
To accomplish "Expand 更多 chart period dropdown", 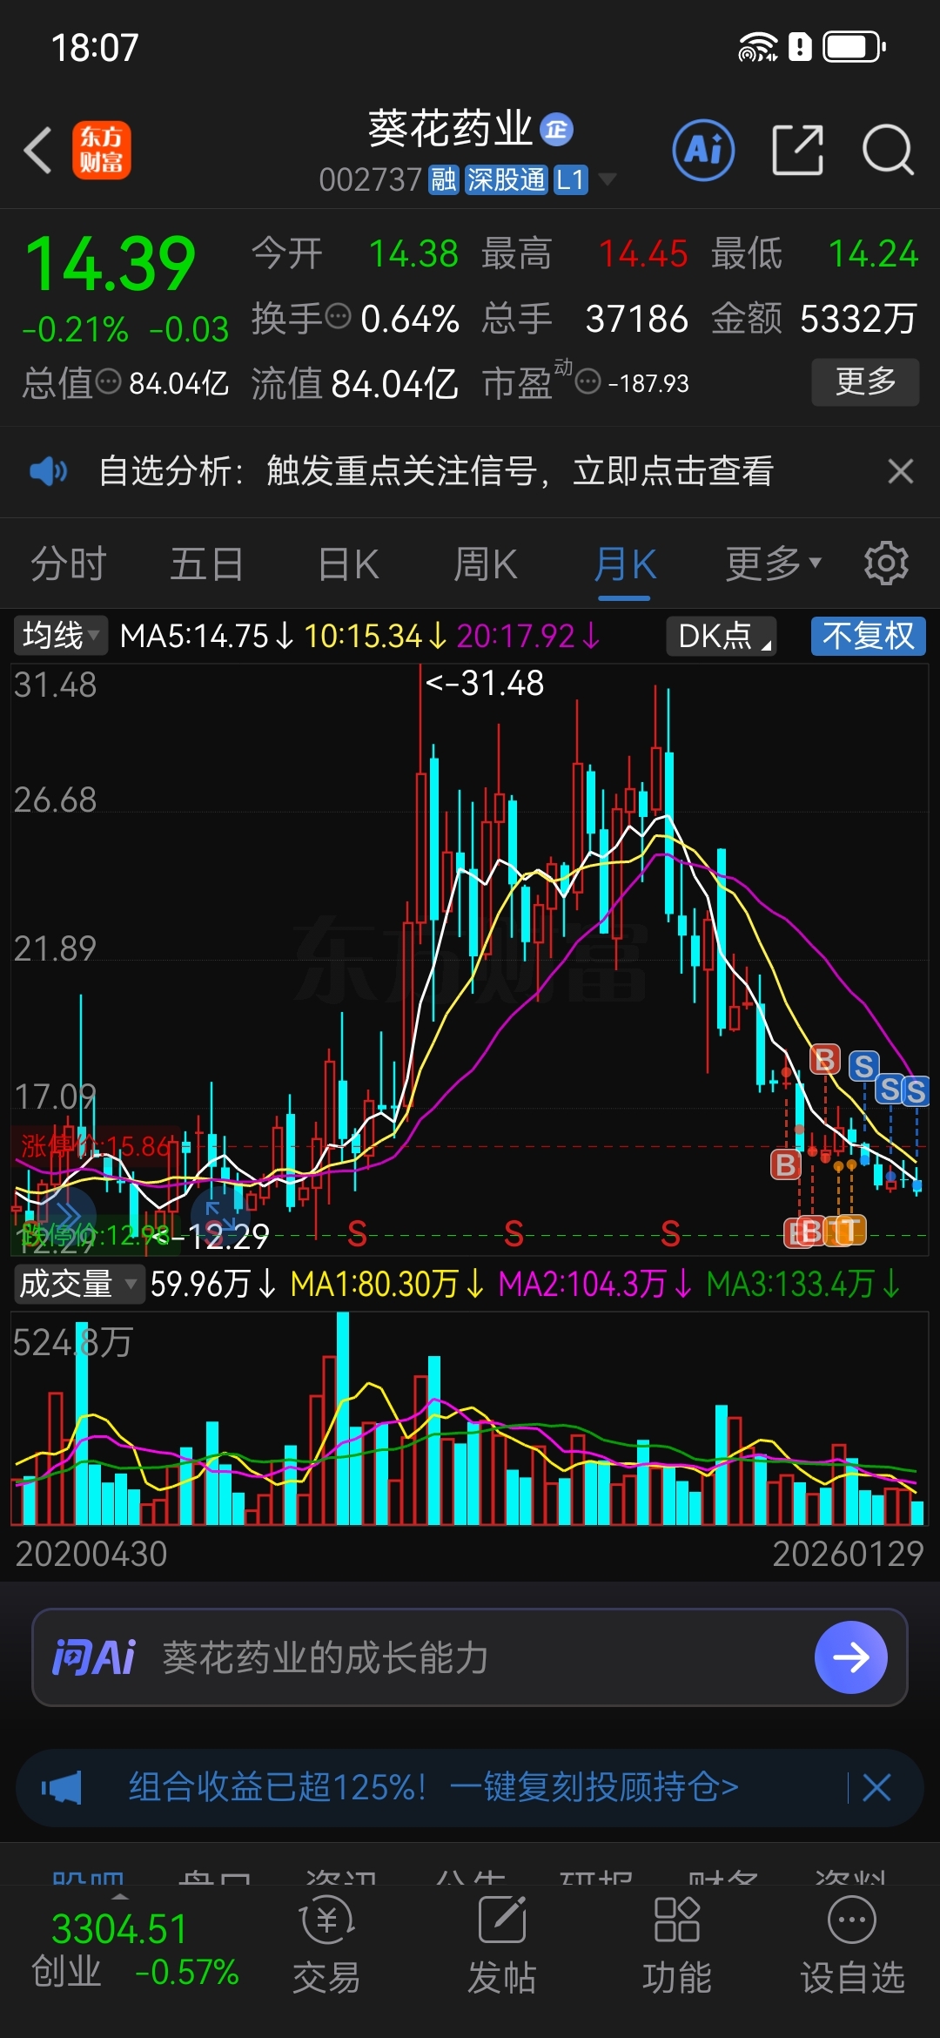I will coord(774,563).
